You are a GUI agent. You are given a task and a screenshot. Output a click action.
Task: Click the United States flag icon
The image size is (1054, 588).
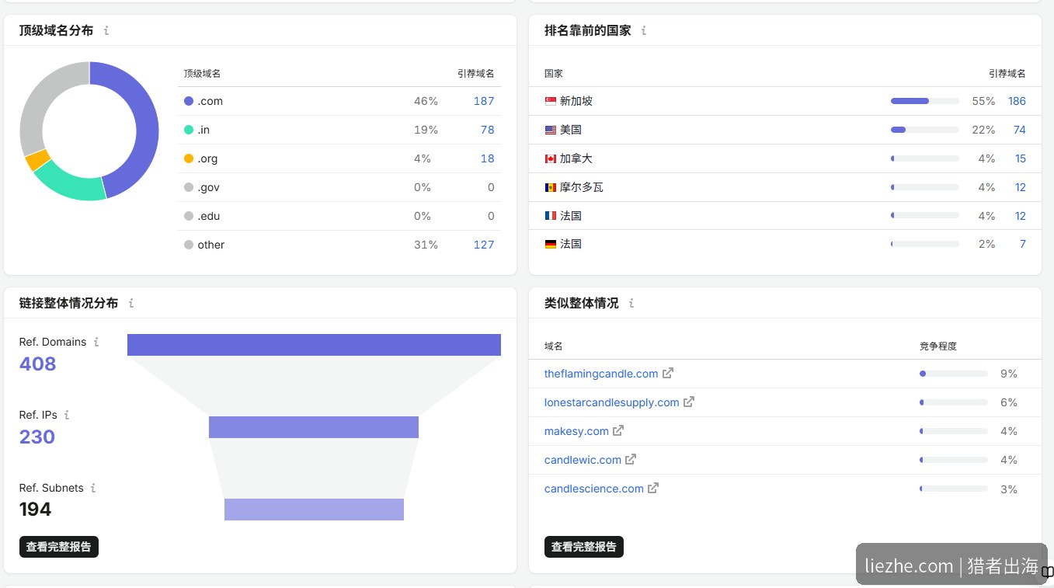coord(551,130)
